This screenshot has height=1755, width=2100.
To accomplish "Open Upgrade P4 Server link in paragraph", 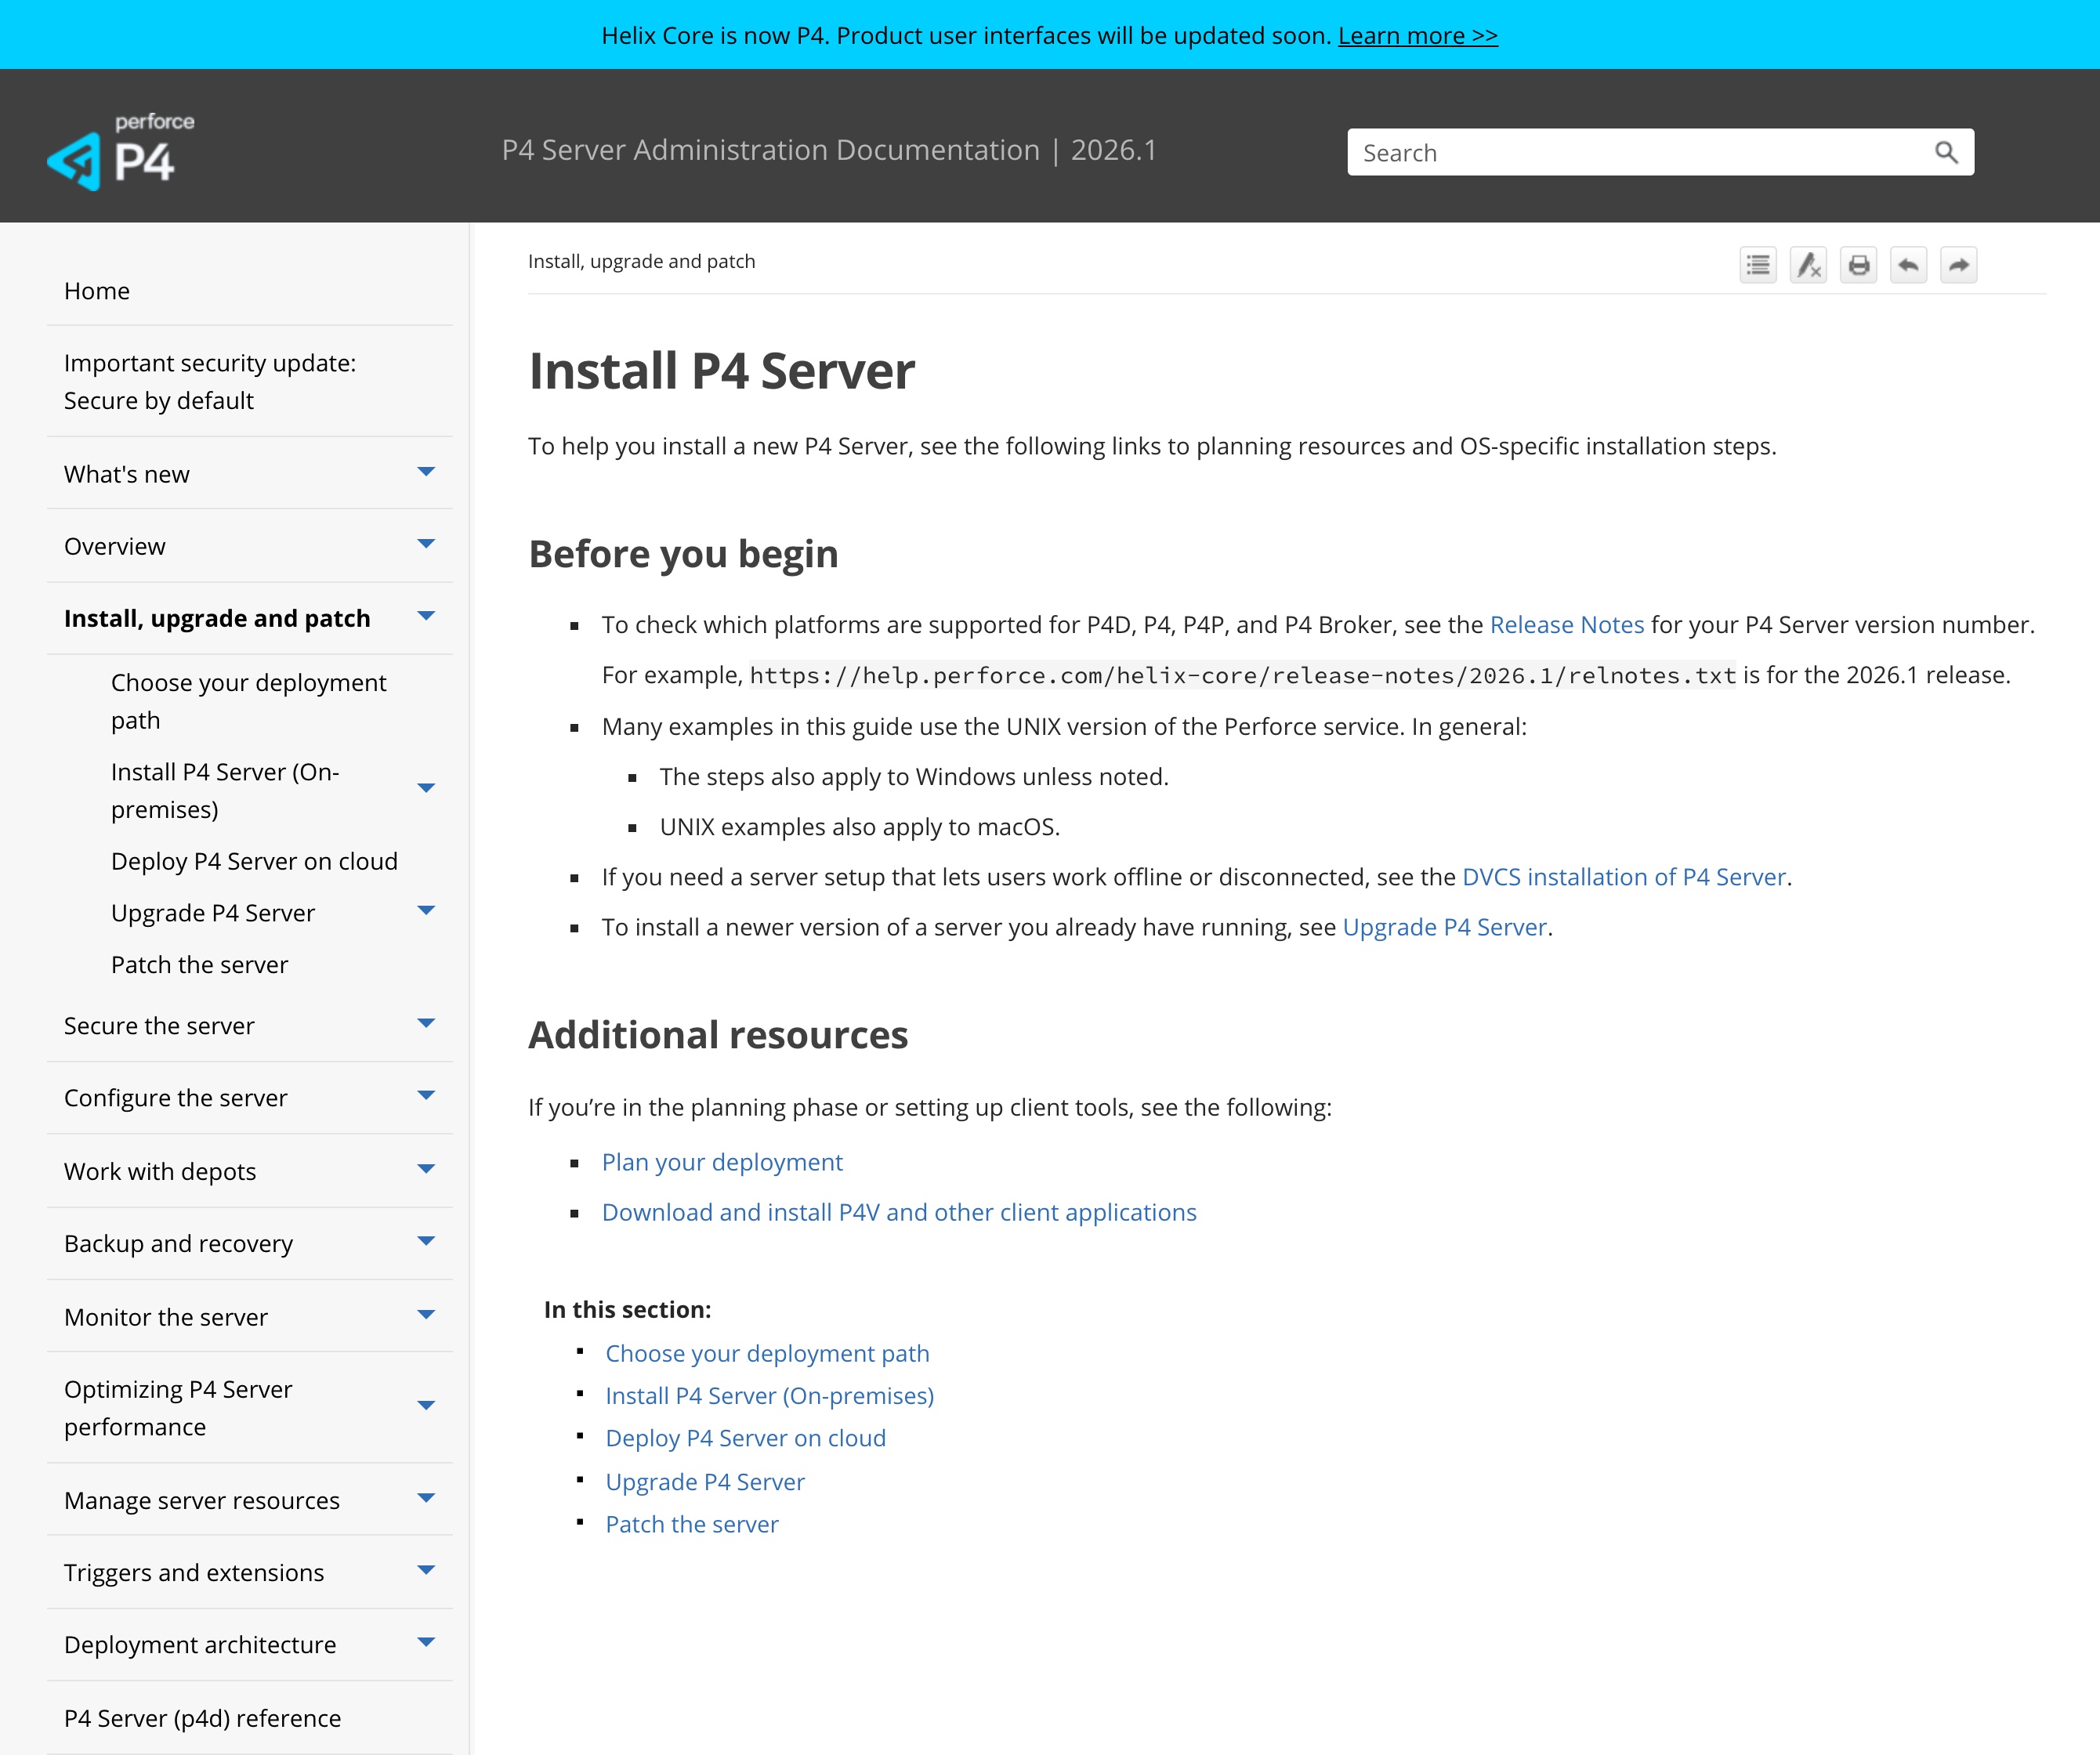I will pos(1444,927).
